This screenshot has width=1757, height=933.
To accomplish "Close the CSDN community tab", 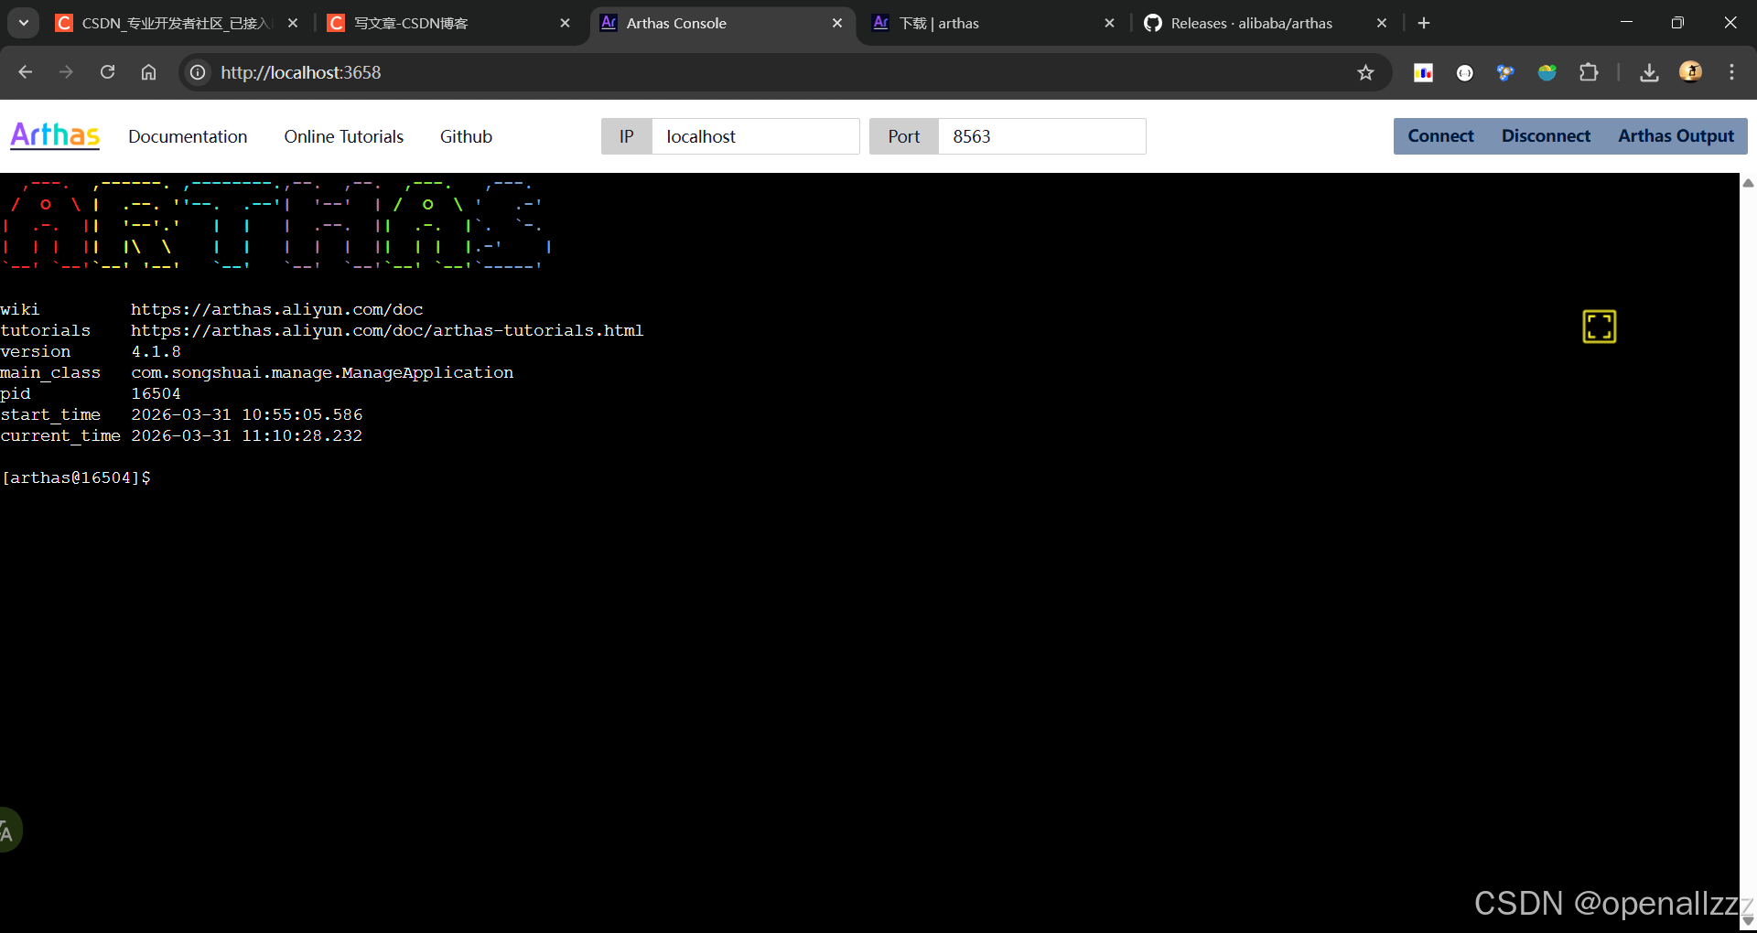I will point(293,23).
